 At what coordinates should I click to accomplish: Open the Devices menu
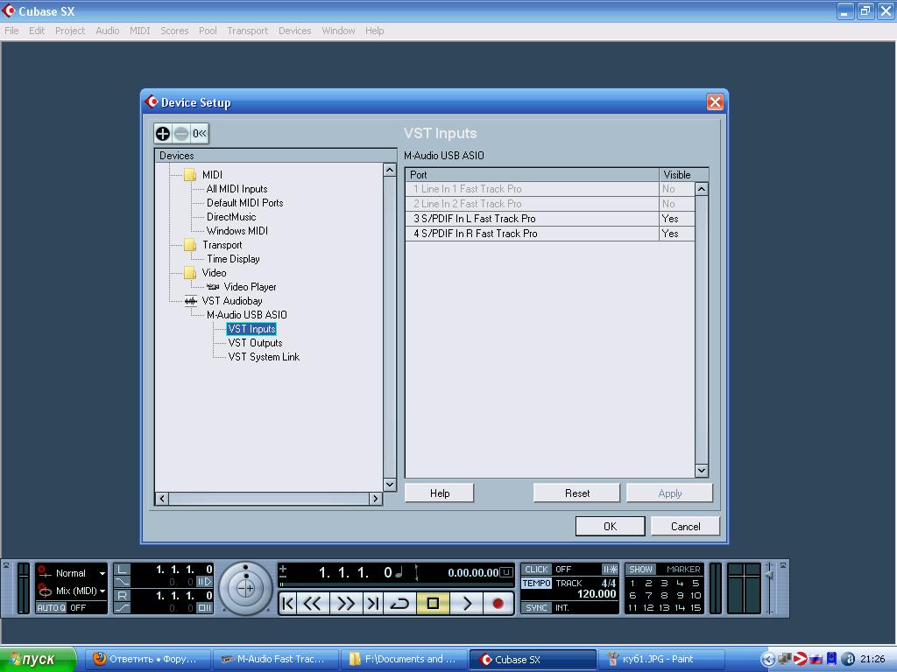pyautogui.click(x=294, y=31)
